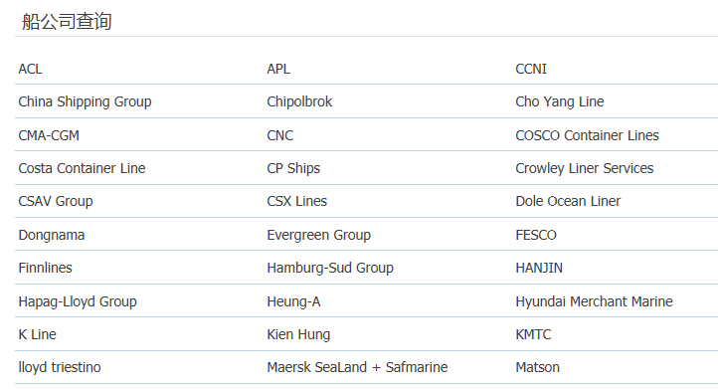
Task: Open China Shipping Group link
Action: tap(85, 101)
